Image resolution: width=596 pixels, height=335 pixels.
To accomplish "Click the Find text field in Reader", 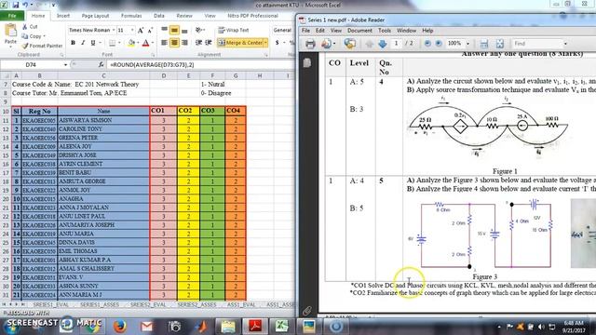I will tap(537, 44).
